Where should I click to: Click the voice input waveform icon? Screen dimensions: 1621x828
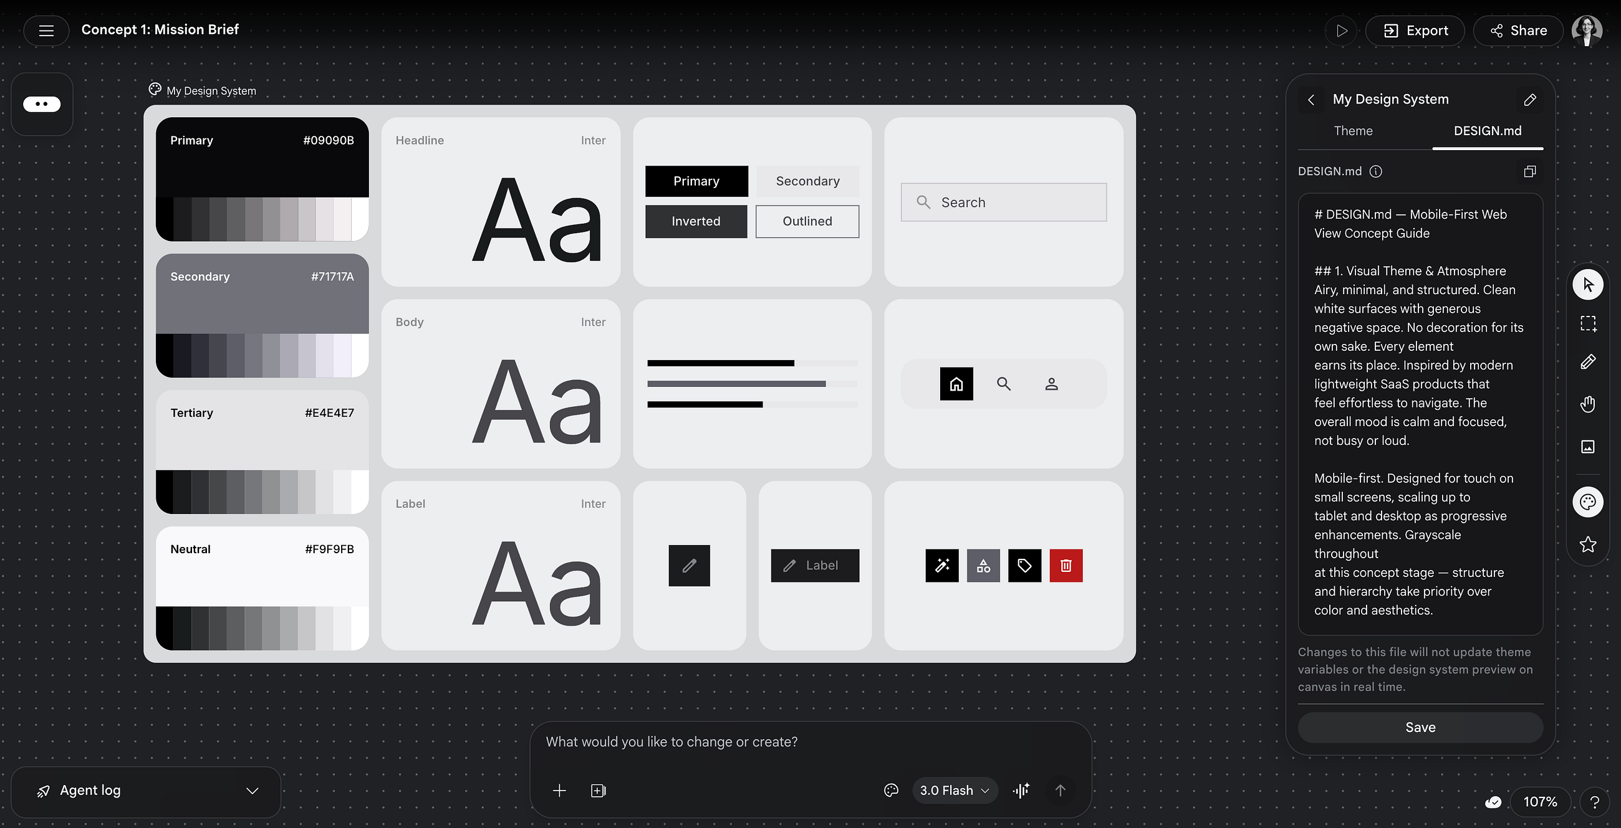tap(1021, 791)
